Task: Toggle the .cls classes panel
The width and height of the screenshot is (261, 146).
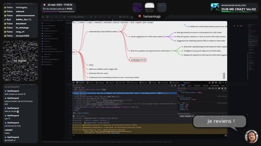Action: point(213,88)
